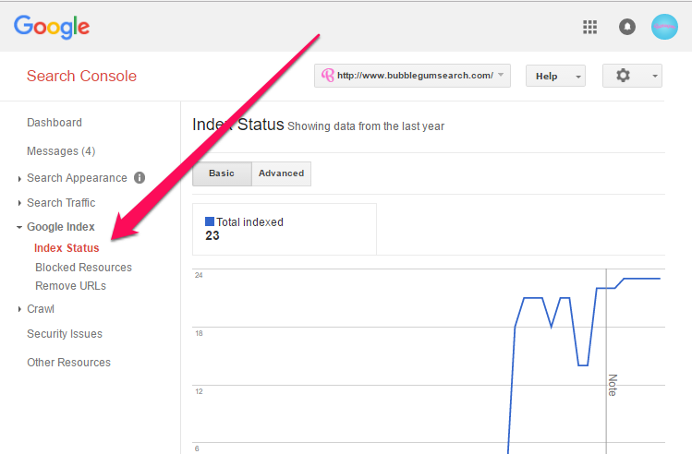This screenshot has width=692, height=454.
Task: Select Index Status in the sidebar
Action: (x=67, y=248)
